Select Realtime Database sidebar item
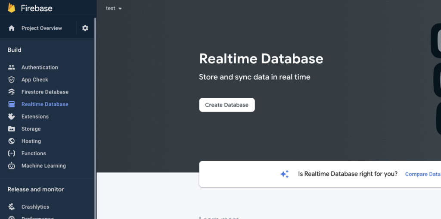441x219 pixels. click(45, 104)
